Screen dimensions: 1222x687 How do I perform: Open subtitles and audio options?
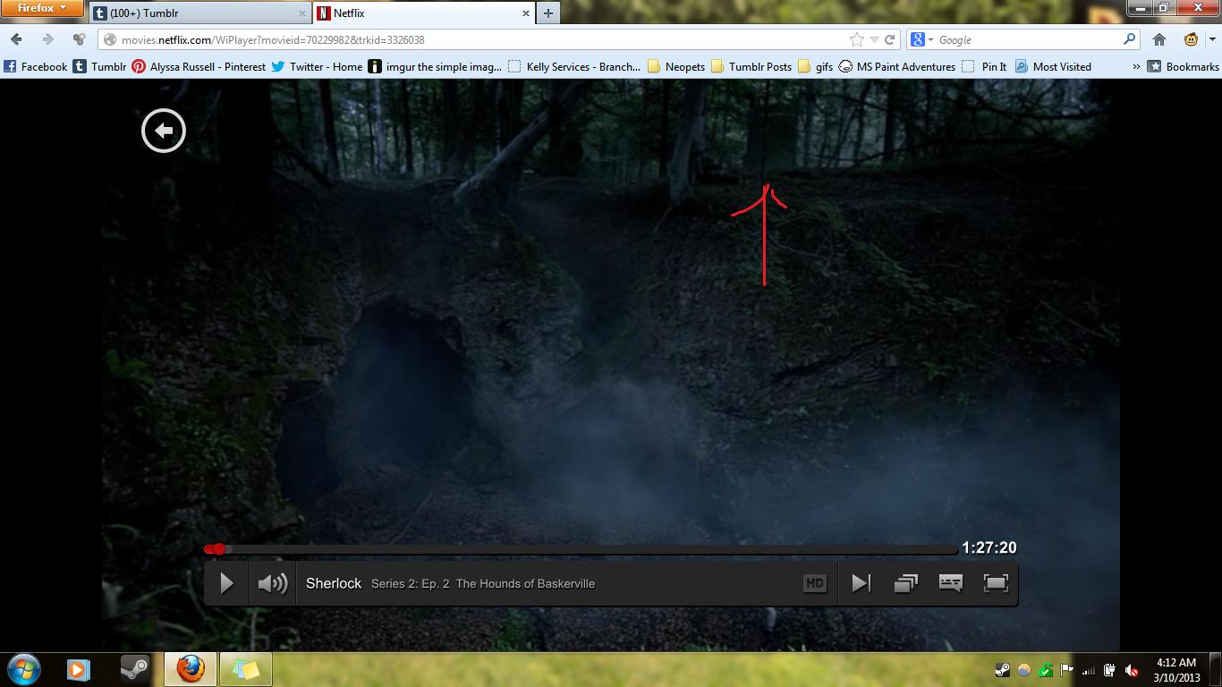click(950, 583)
